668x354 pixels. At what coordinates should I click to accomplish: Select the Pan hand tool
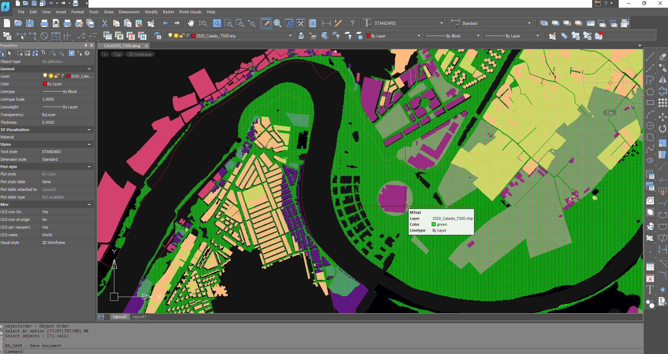pos(191,23)
